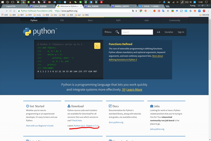This screenshot has width=211, height=141.
Task: Click the AA text size button
Action: tap(158, 32)
